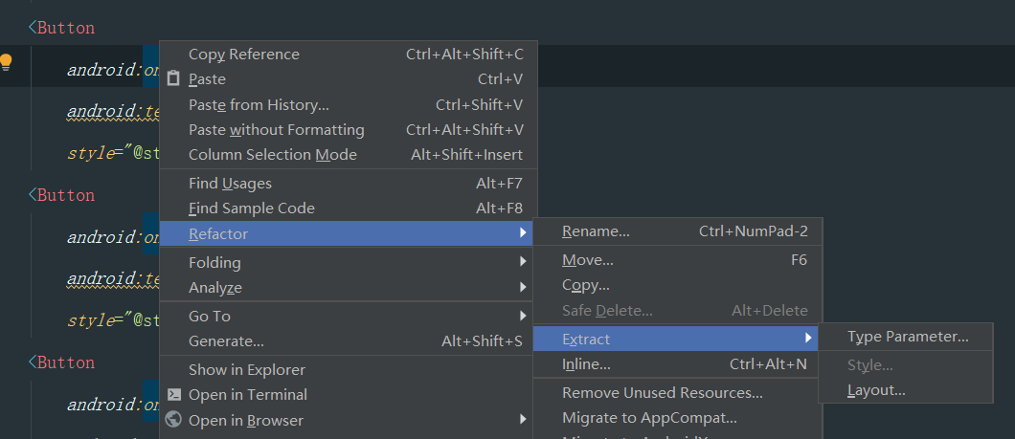Select Move in Refactor submenu
Screen dimensions: 1015x439
click(587, 260)
